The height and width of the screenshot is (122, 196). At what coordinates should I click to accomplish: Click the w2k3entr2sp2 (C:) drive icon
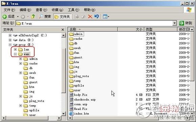click(x=15, y=35)
